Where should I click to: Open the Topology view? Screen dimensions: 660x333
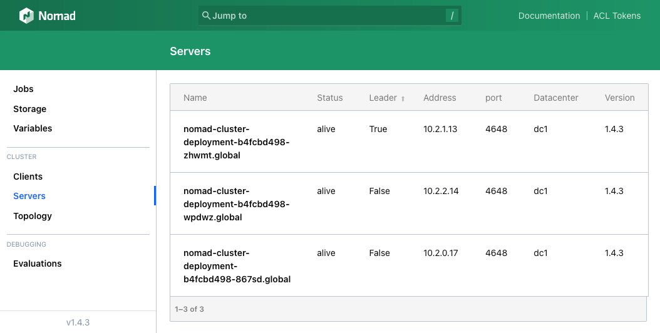pos(33,216)
